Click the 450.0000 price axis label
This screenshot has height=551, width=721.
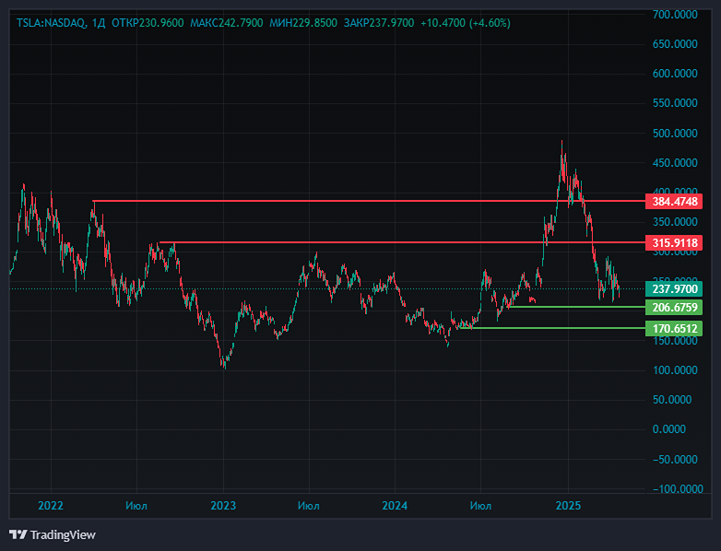[x=675, y=163]
